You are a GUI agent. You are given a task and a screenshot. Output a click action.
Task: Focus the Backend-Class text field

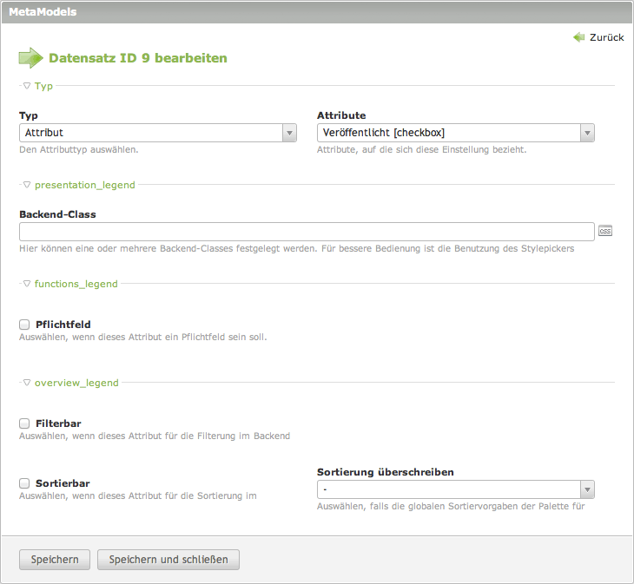point(307,232)
